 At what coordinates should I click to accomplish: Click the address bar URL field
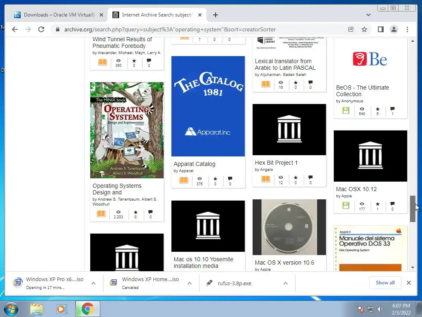click(170, 29)
